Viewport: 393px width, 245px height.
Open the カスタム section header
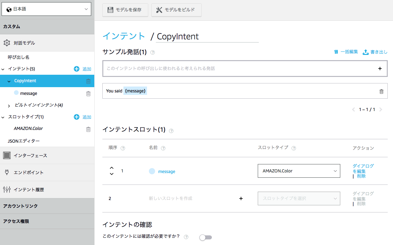[x=47, y=27]
